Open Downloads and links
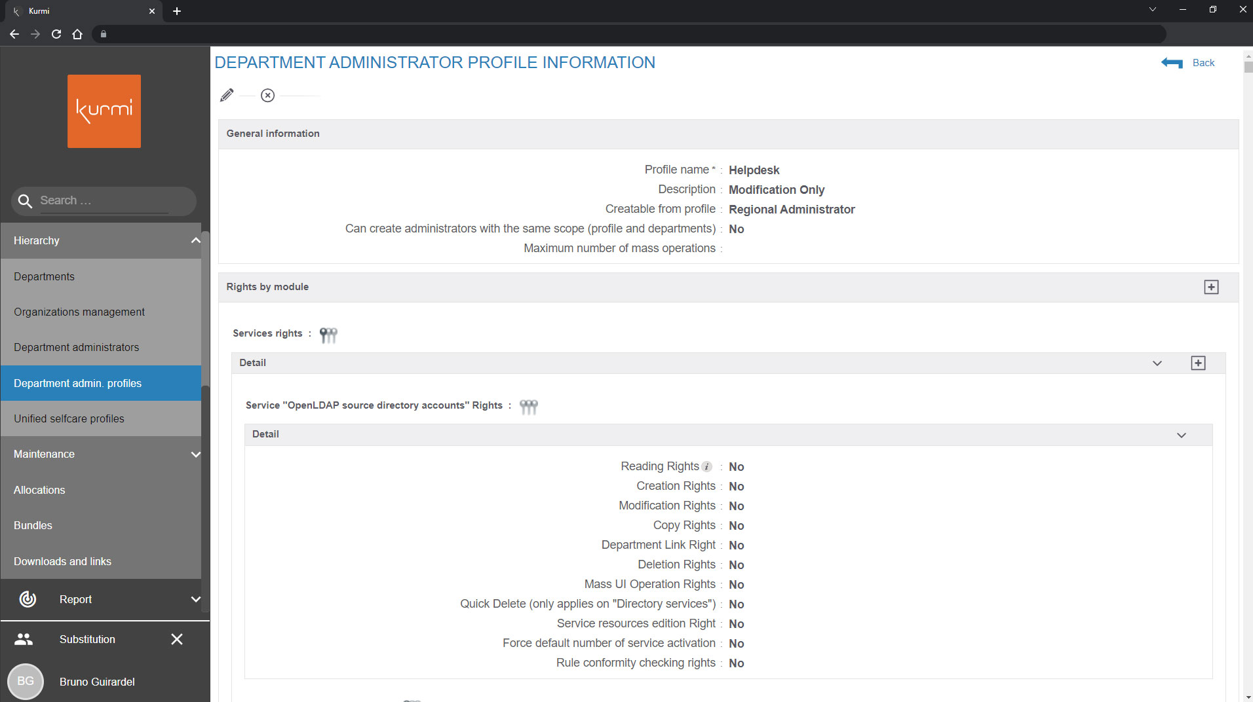 [101, 562]
